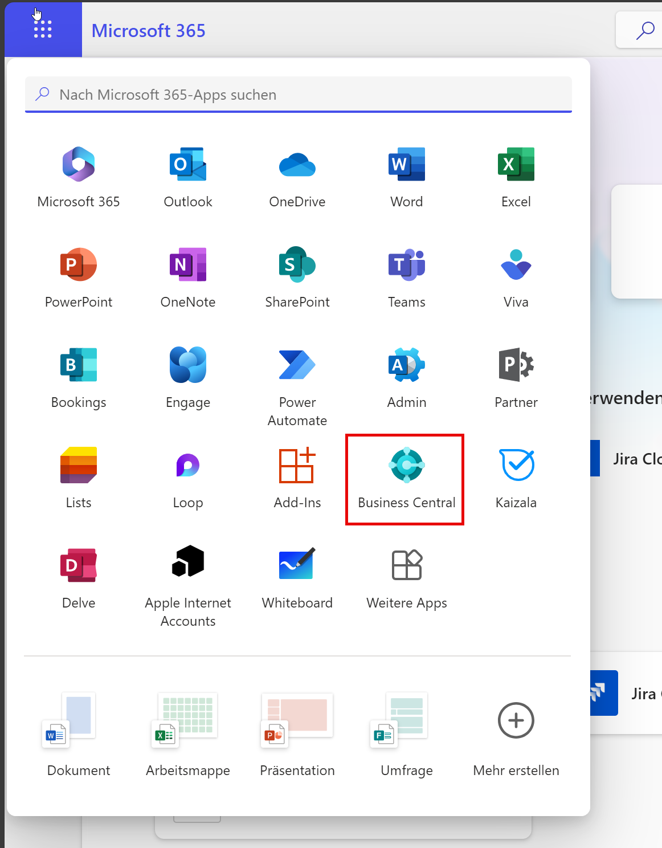662x848 pixels.
Task: Open the Word app icon
Action: point(406,177)
